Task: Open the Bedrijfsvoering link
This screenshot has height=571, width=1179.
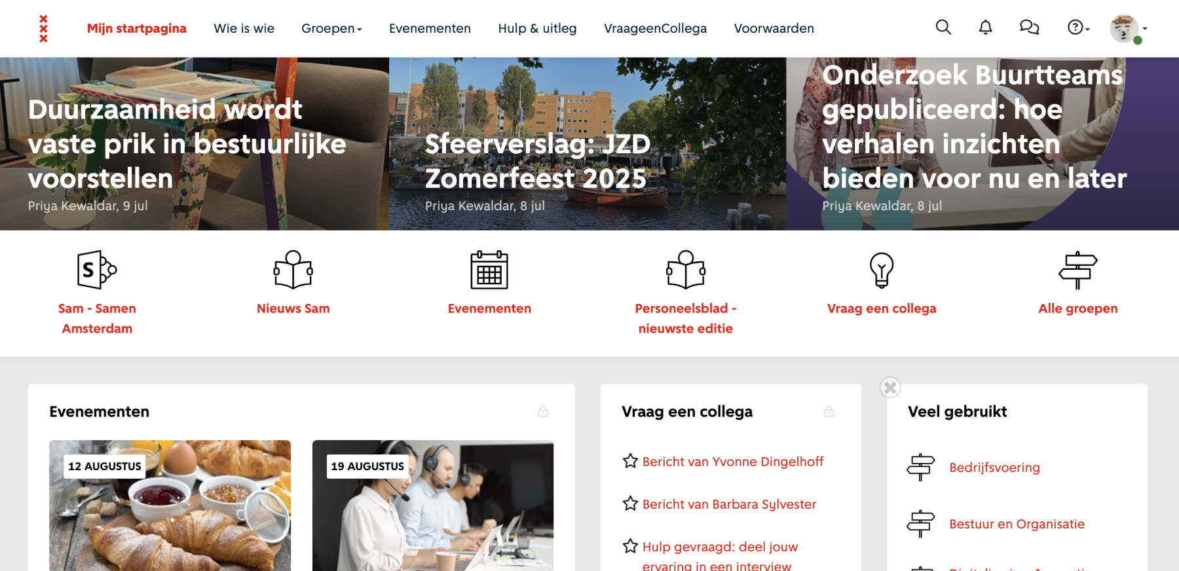Action: (x=994, y=468)
